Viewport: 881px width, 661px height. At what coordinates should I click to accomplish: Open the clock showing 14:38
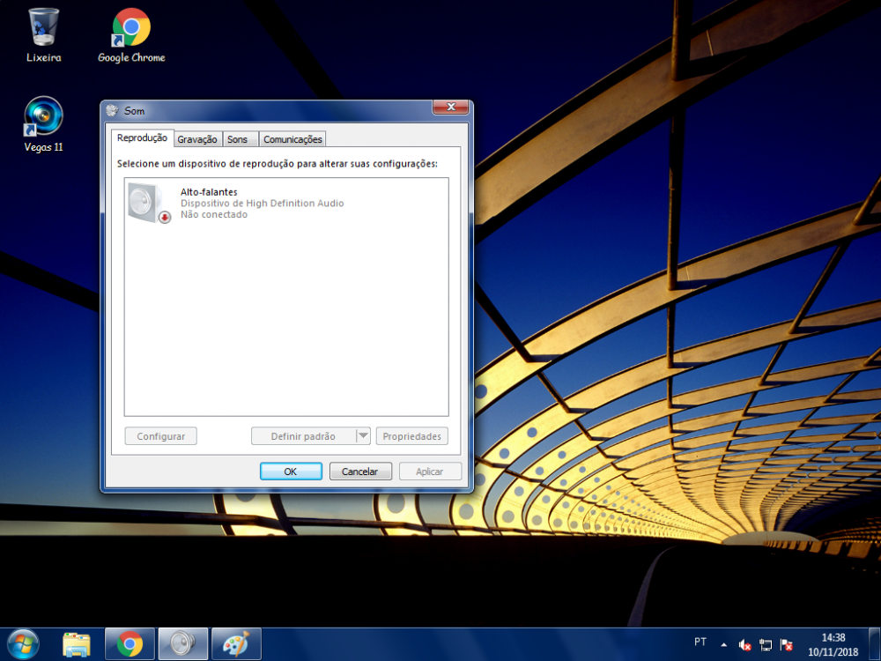833,645
